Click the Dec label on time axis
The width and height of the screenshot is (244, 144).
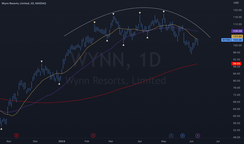pos(35,141)
